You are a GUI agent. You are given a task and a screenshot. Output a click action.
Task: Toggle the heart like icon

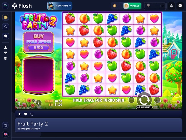click(25, 114)
